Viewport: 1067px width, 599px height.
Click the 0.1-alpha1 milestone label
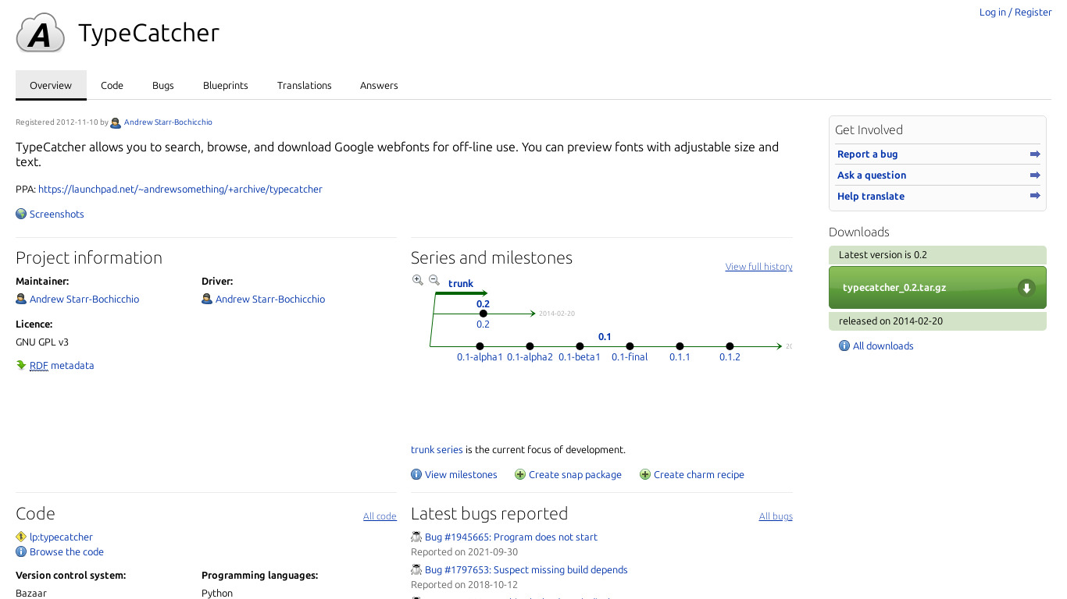click(x=480, y=356)
